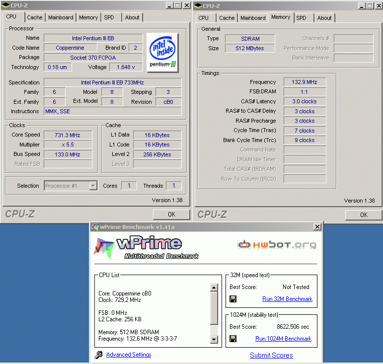Run the 1024M Benchmark
This screenshot has height=364, width=383.
283,339
